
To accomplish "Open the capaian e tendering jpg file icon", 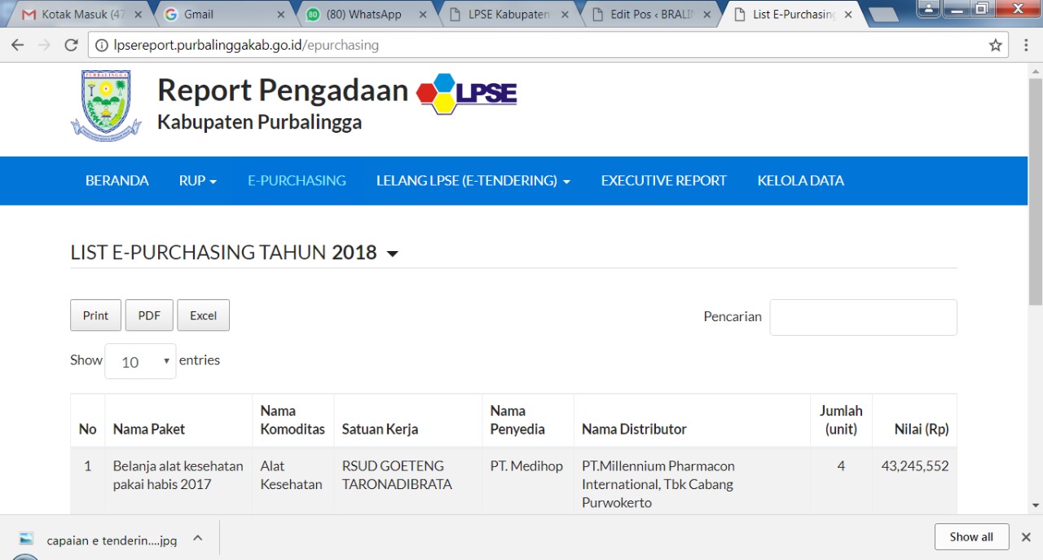I will [27, 539].
